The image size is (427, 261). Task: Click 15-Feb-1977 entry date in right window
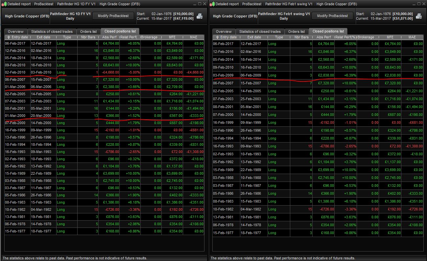(227, 233)
